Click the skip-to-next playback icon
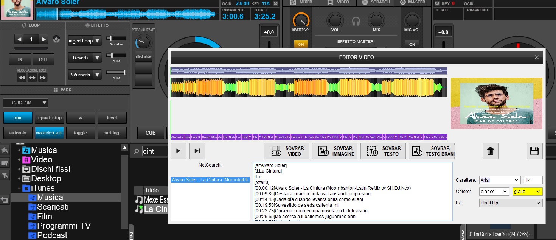This screenshot has width=556, height=240. (x=197, y=151)
